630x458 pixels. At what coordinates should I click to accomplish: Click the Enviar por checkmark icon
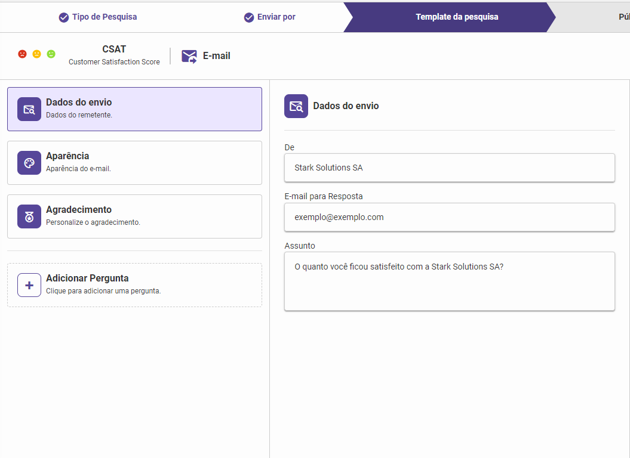(x=249, y=17)
